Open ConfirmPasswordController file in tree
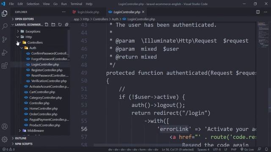Image resolution: width=271 pixels, height=152 pixels. pyautogui.click(x=50, y=54)
